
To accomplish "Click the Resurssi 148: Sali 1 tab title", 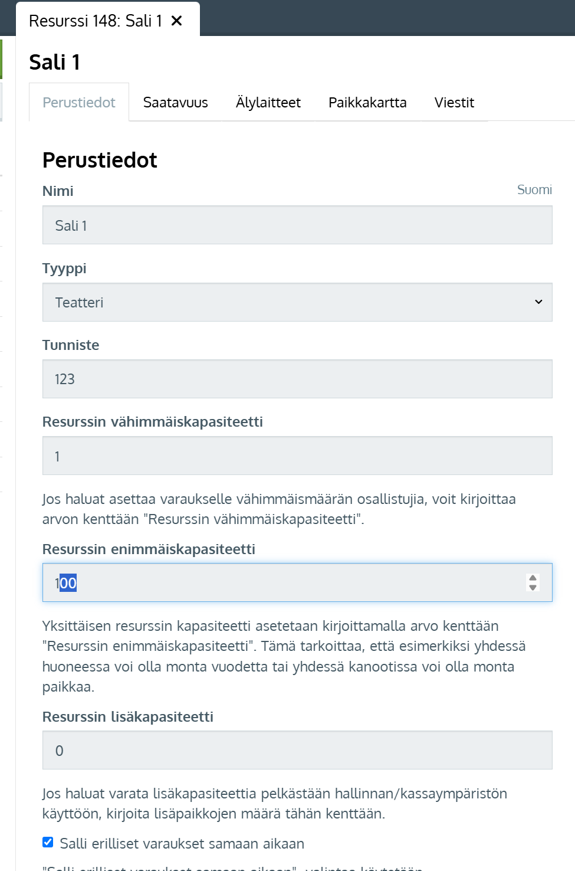I will pos(95,21).
